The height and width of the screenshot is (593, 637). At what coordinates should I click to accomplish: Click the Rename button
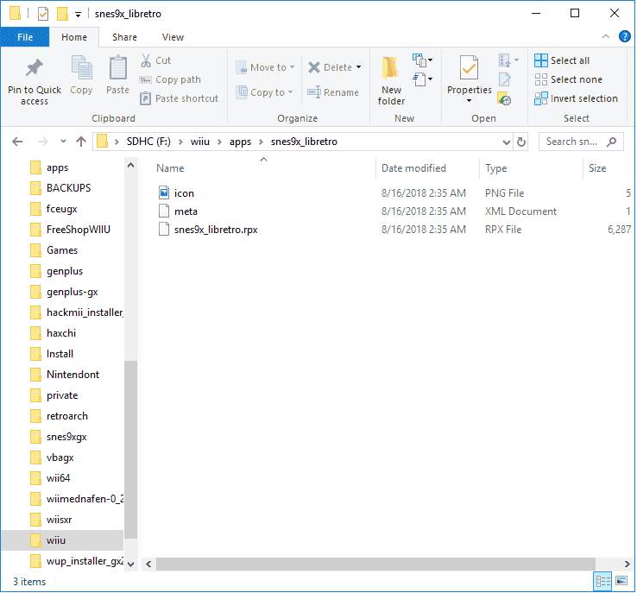point(333,92)
